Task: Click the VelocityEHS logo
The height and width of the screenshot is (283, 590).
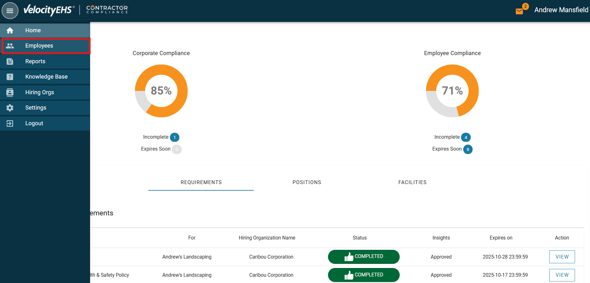Action: (49, 10)
